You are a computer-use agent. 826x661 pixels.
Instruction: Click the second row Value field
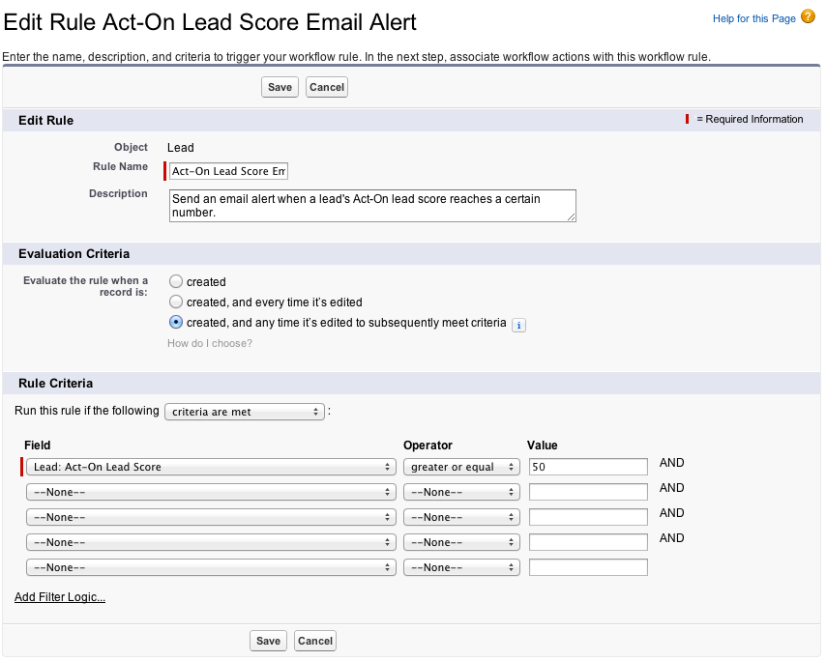(588, 492)
